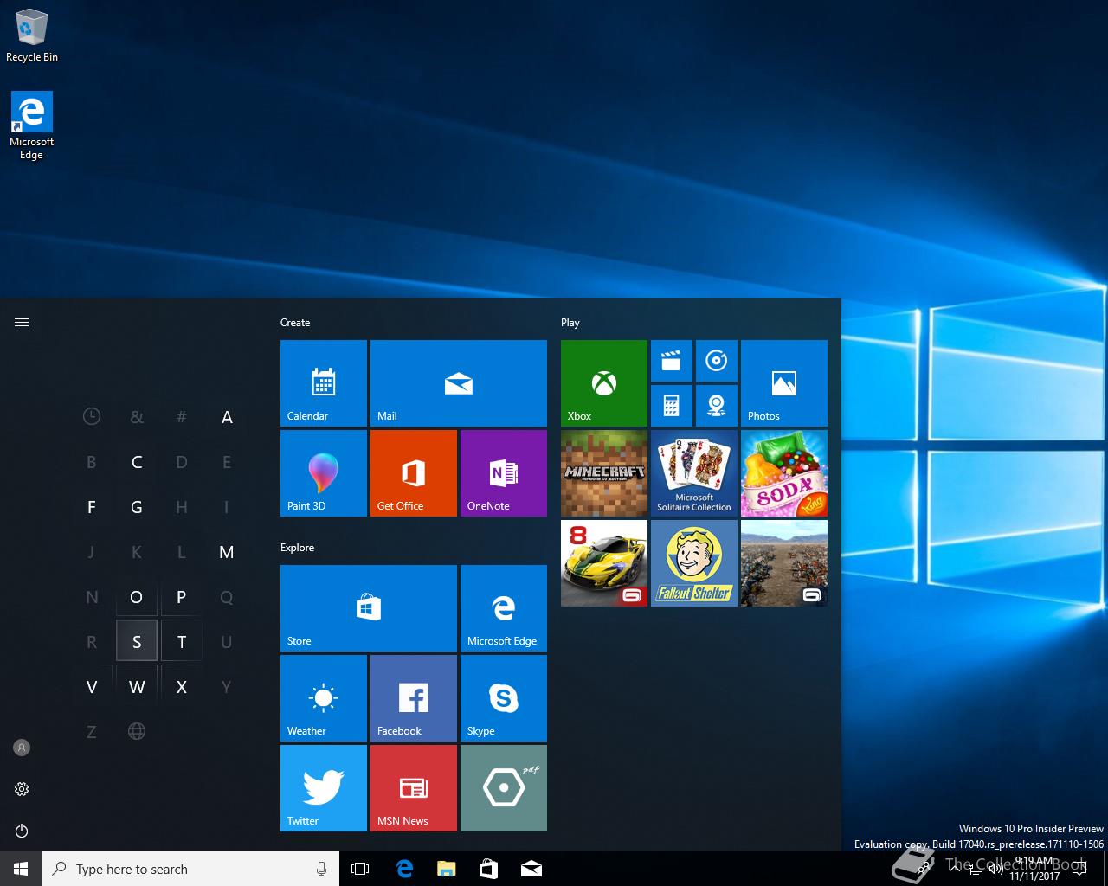The width and height of the screenshot is (1108, 886).
Task: Launch the Paint 3D tile
Action: [324, 473]
